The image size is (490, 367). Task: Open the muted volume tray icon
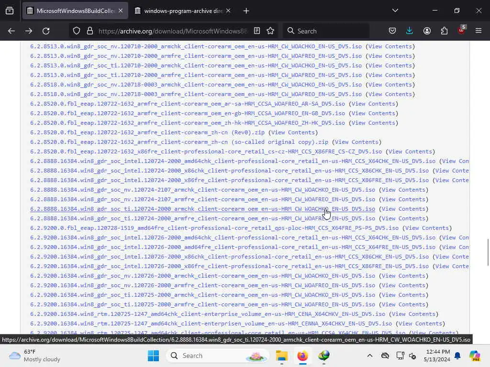pyautogui.click(x=412, y=356)
